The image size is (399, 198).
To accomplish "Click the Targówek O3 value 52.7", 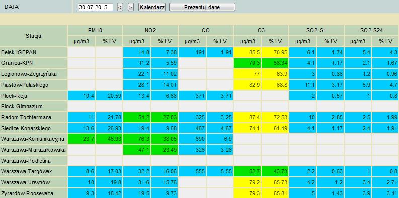I will pyautogui.click(x=248, y=172).
